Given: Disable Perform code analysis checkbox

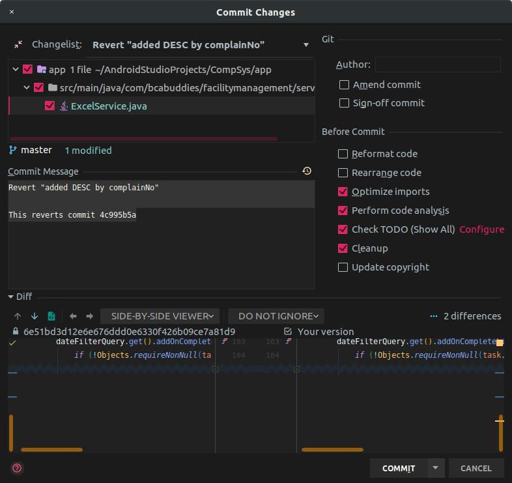Looking at the screenshot, I should point(343,211).
